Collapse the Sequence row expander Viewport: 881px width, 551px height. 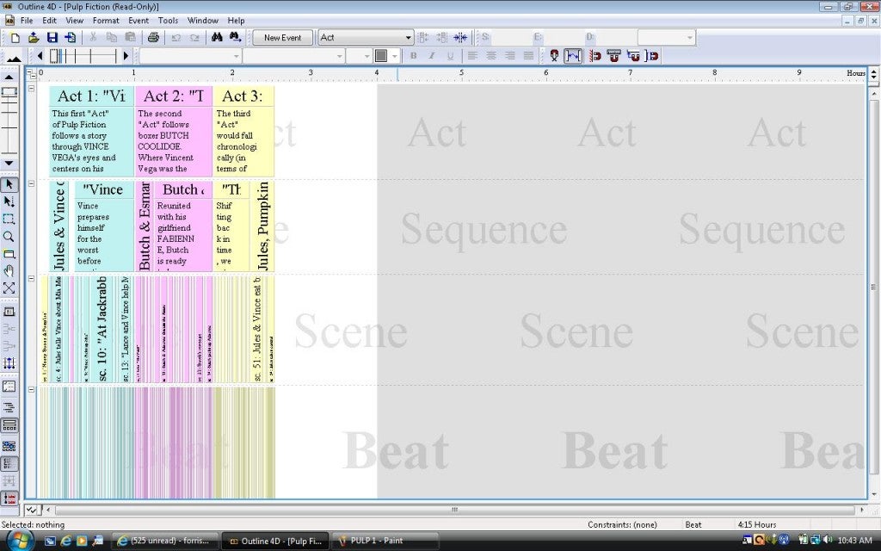[x=32, y=183]
